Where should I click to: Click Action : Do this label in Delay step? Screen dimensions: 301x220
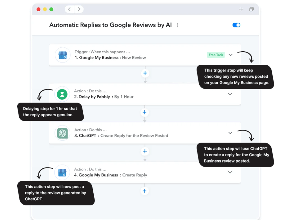[x=90, y=91]
